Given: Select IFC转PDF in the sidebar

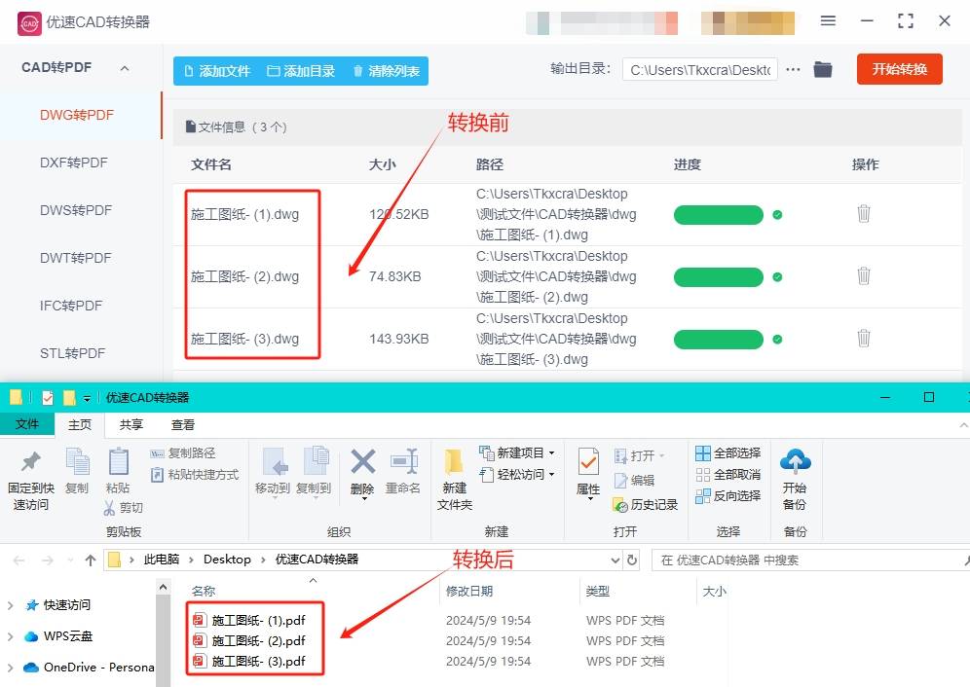Looking at the screenshot, I should [x=71, y=306].
